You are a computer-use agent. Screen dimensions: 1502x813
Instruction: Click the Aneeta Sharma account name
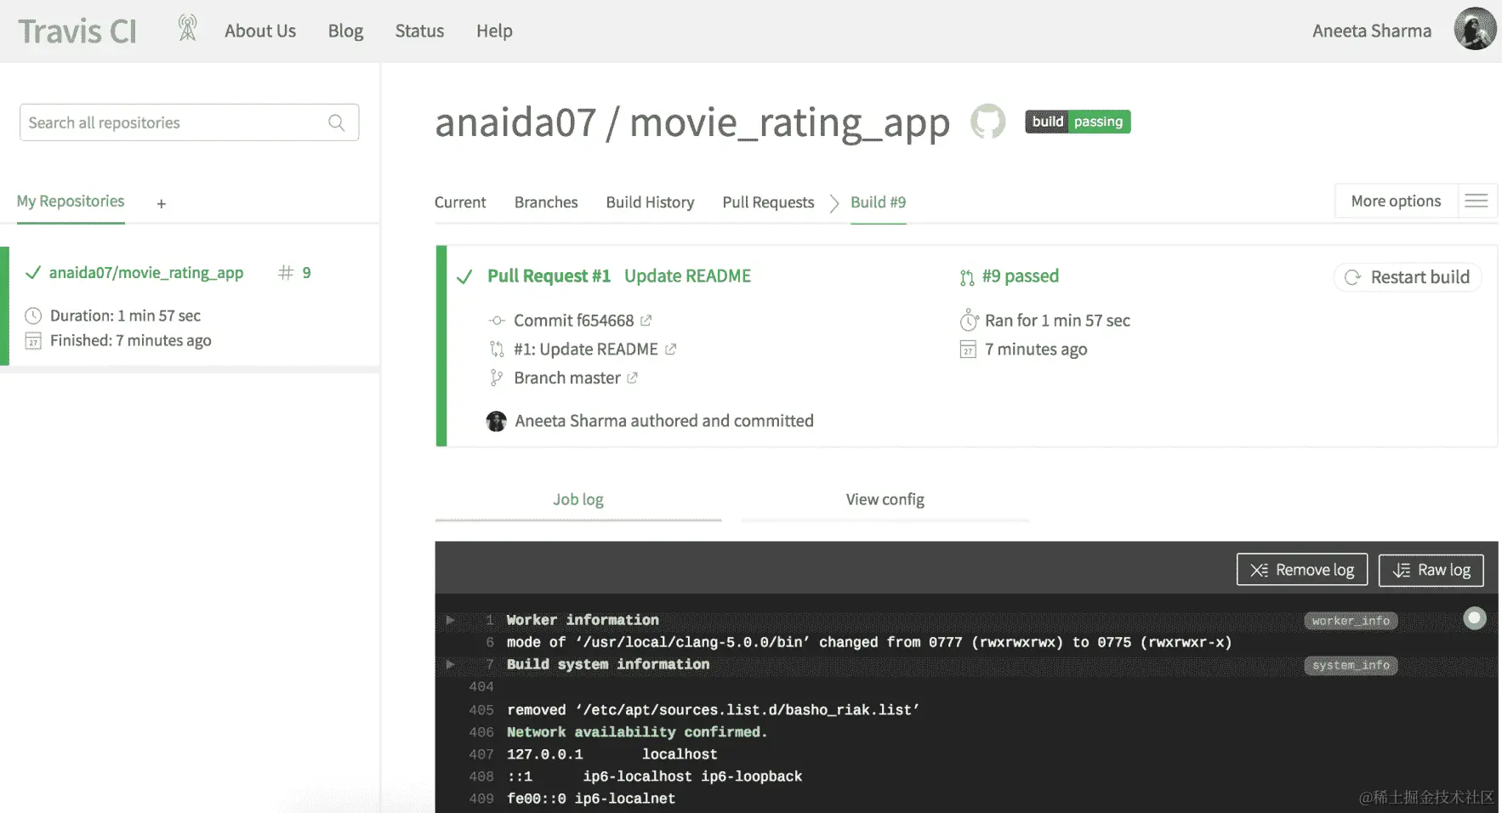pyautogui.click(x=1371, y=31)
